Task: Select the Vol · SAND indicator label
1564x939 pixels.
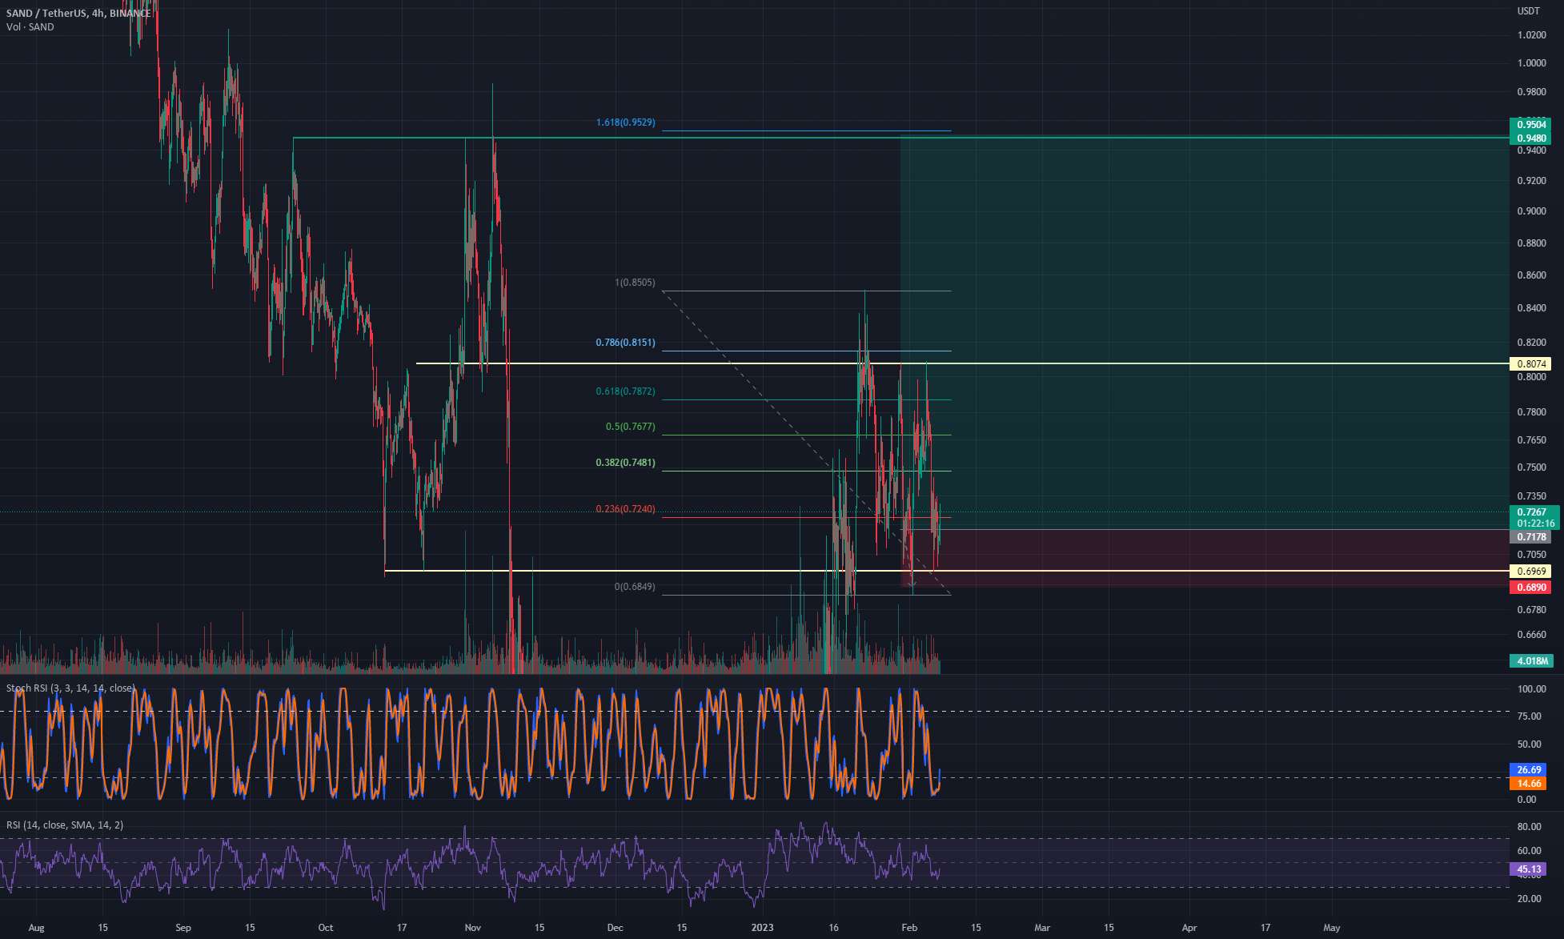Action: (x=30, y=27)
